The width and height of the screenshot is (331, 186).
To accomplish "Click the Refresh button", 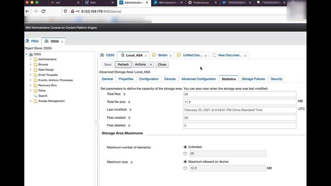I will pyautogui.click(x=123, y=65).
